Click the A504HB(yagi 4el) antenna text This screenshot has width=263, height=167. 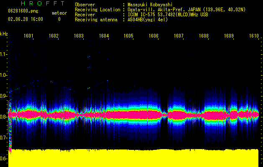[148, 20]
